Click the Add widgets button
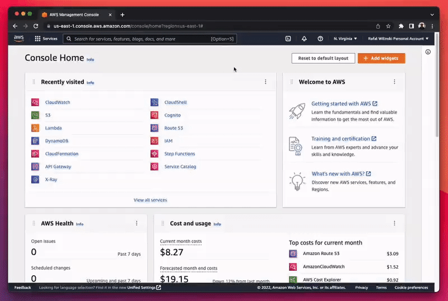The height and width of the screenshot is (301, 448). [x=381, y=58]
